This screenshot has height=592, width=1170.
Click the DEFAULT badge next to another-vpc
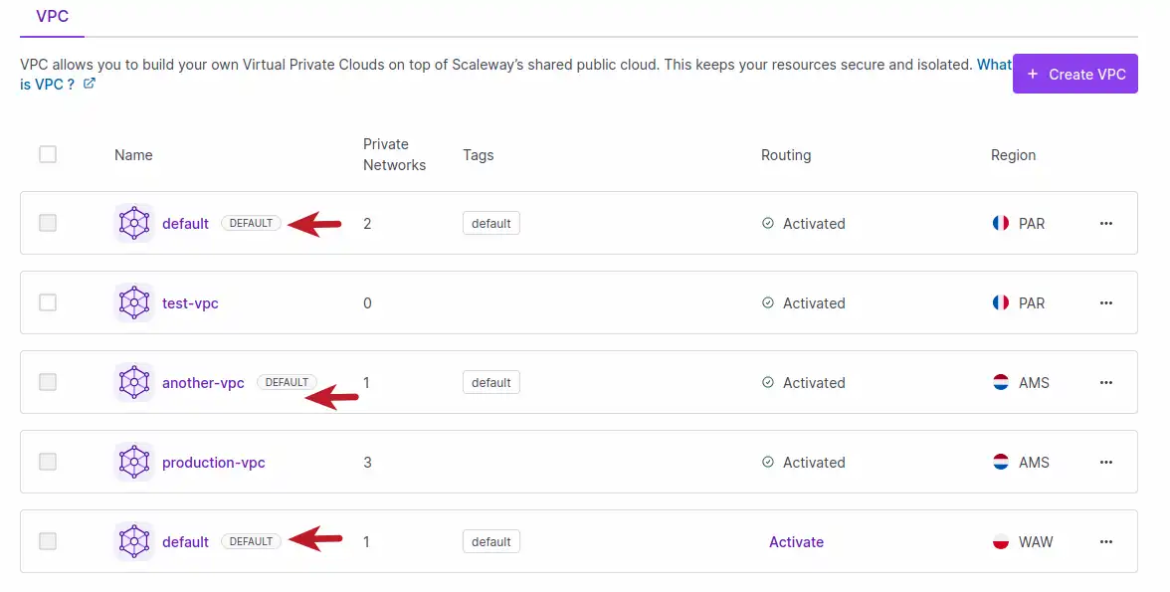click(x=287, y=382)
